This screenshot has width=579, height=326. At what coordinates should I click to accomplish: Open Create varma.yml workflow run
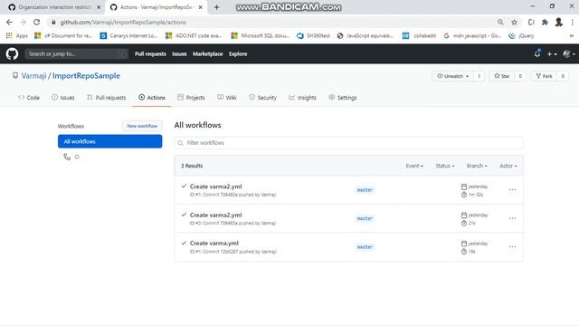(x=214, y=244)
